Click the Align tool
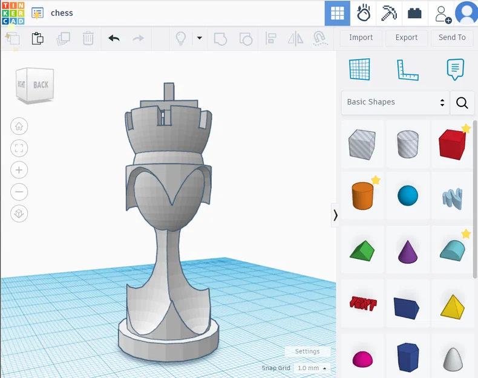The image size is (478, 378). click(270, 38)
